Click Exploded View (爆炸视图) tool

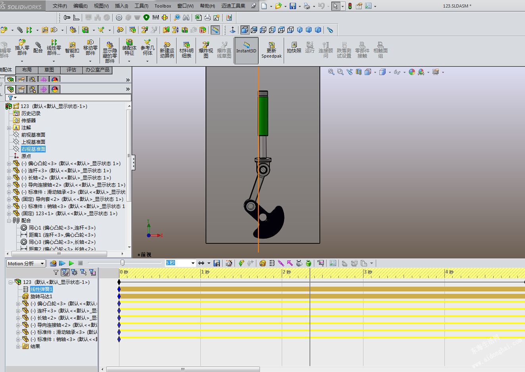click(x=206, y=50)
